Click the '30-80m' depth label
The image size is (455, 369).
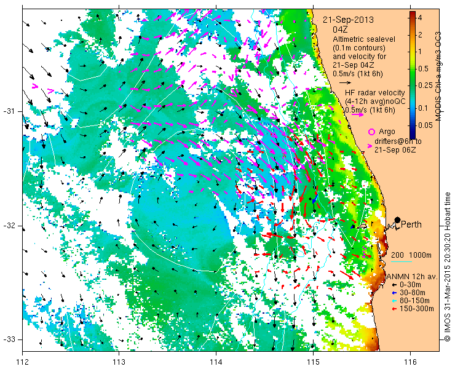point(413,293)
